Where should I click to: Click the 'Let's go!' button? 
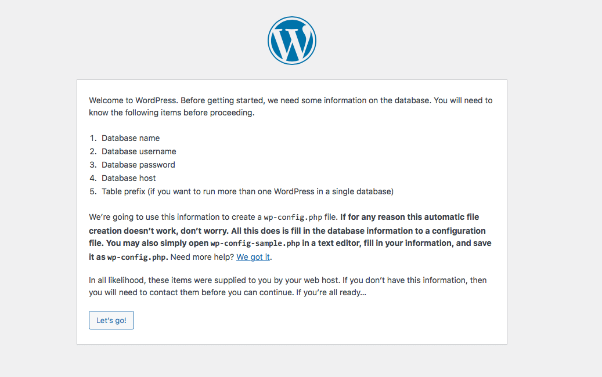[x=111, y=320]
